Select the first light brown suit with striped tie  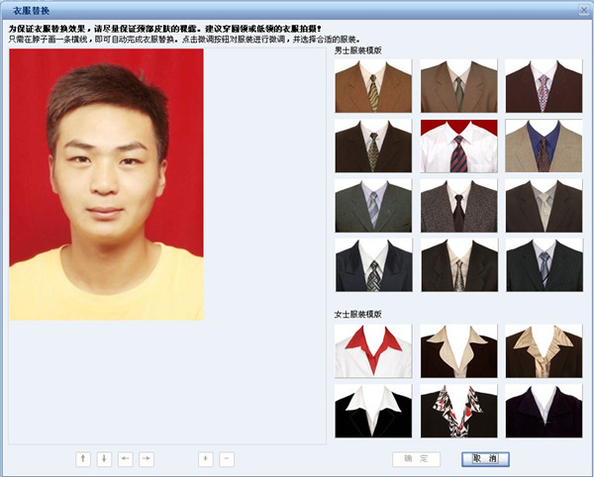[373, 86]
